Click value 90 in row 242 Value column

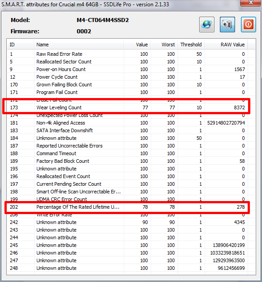click(x=145, y=222)
